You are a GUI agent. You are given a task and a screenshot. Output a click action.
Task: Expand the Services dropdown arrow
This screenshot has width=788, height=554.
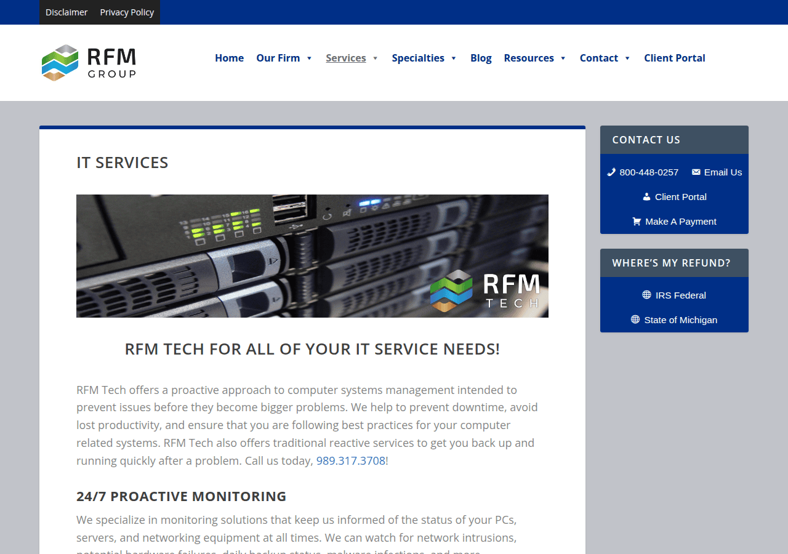(376, 58)
